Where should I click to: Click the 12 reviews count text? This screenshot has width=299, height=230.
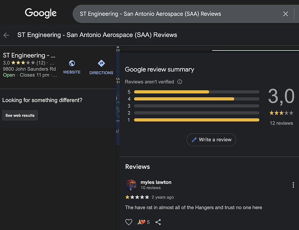coord(281,123)
